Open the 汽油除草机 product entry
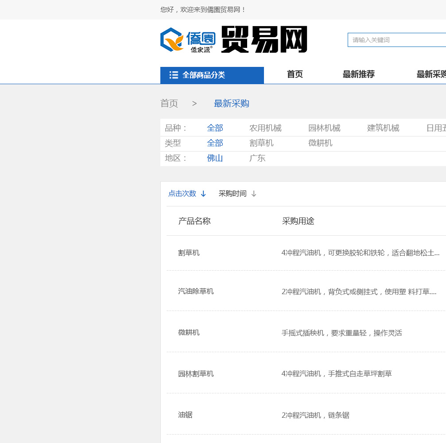This screenshot has width=446, height=443. pos(196,291)
